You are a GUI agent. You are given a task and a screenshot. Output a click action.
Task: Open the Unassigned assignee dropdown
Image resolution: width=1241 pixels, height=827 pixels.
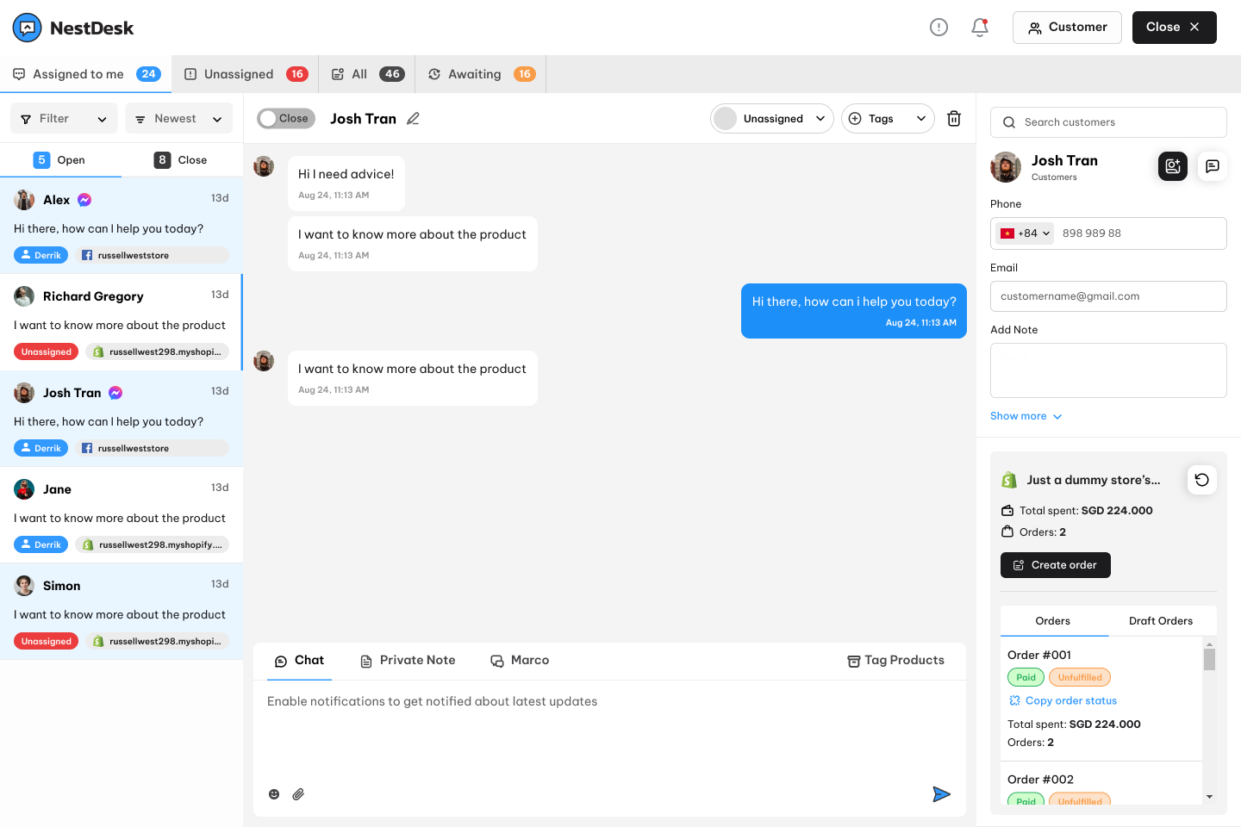[x=772, y=119]
